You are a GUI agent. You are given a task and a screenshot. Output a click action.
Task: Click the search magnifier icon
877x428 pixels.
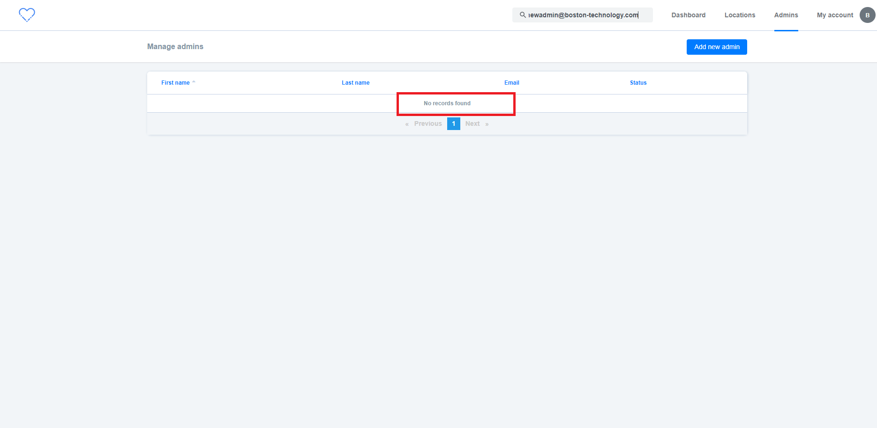point(523,15)
